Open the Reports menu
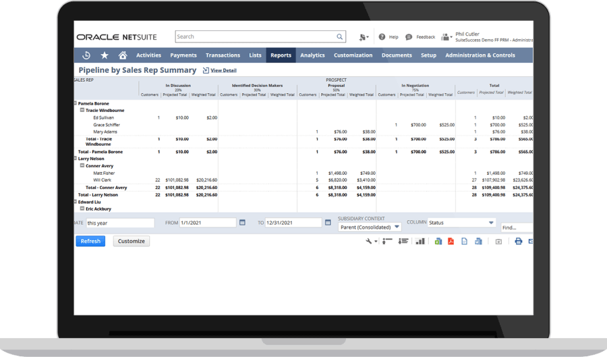 tap(281, 55)
